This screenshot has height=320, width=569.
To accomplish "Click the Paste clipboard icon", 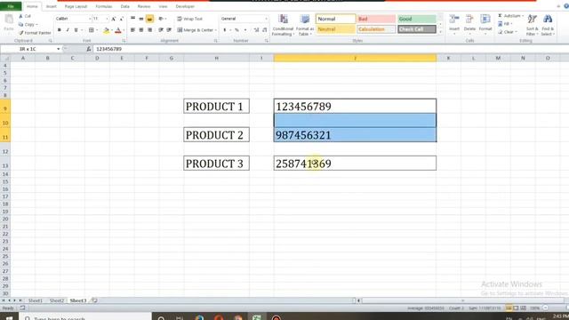I will coord(9,20).
